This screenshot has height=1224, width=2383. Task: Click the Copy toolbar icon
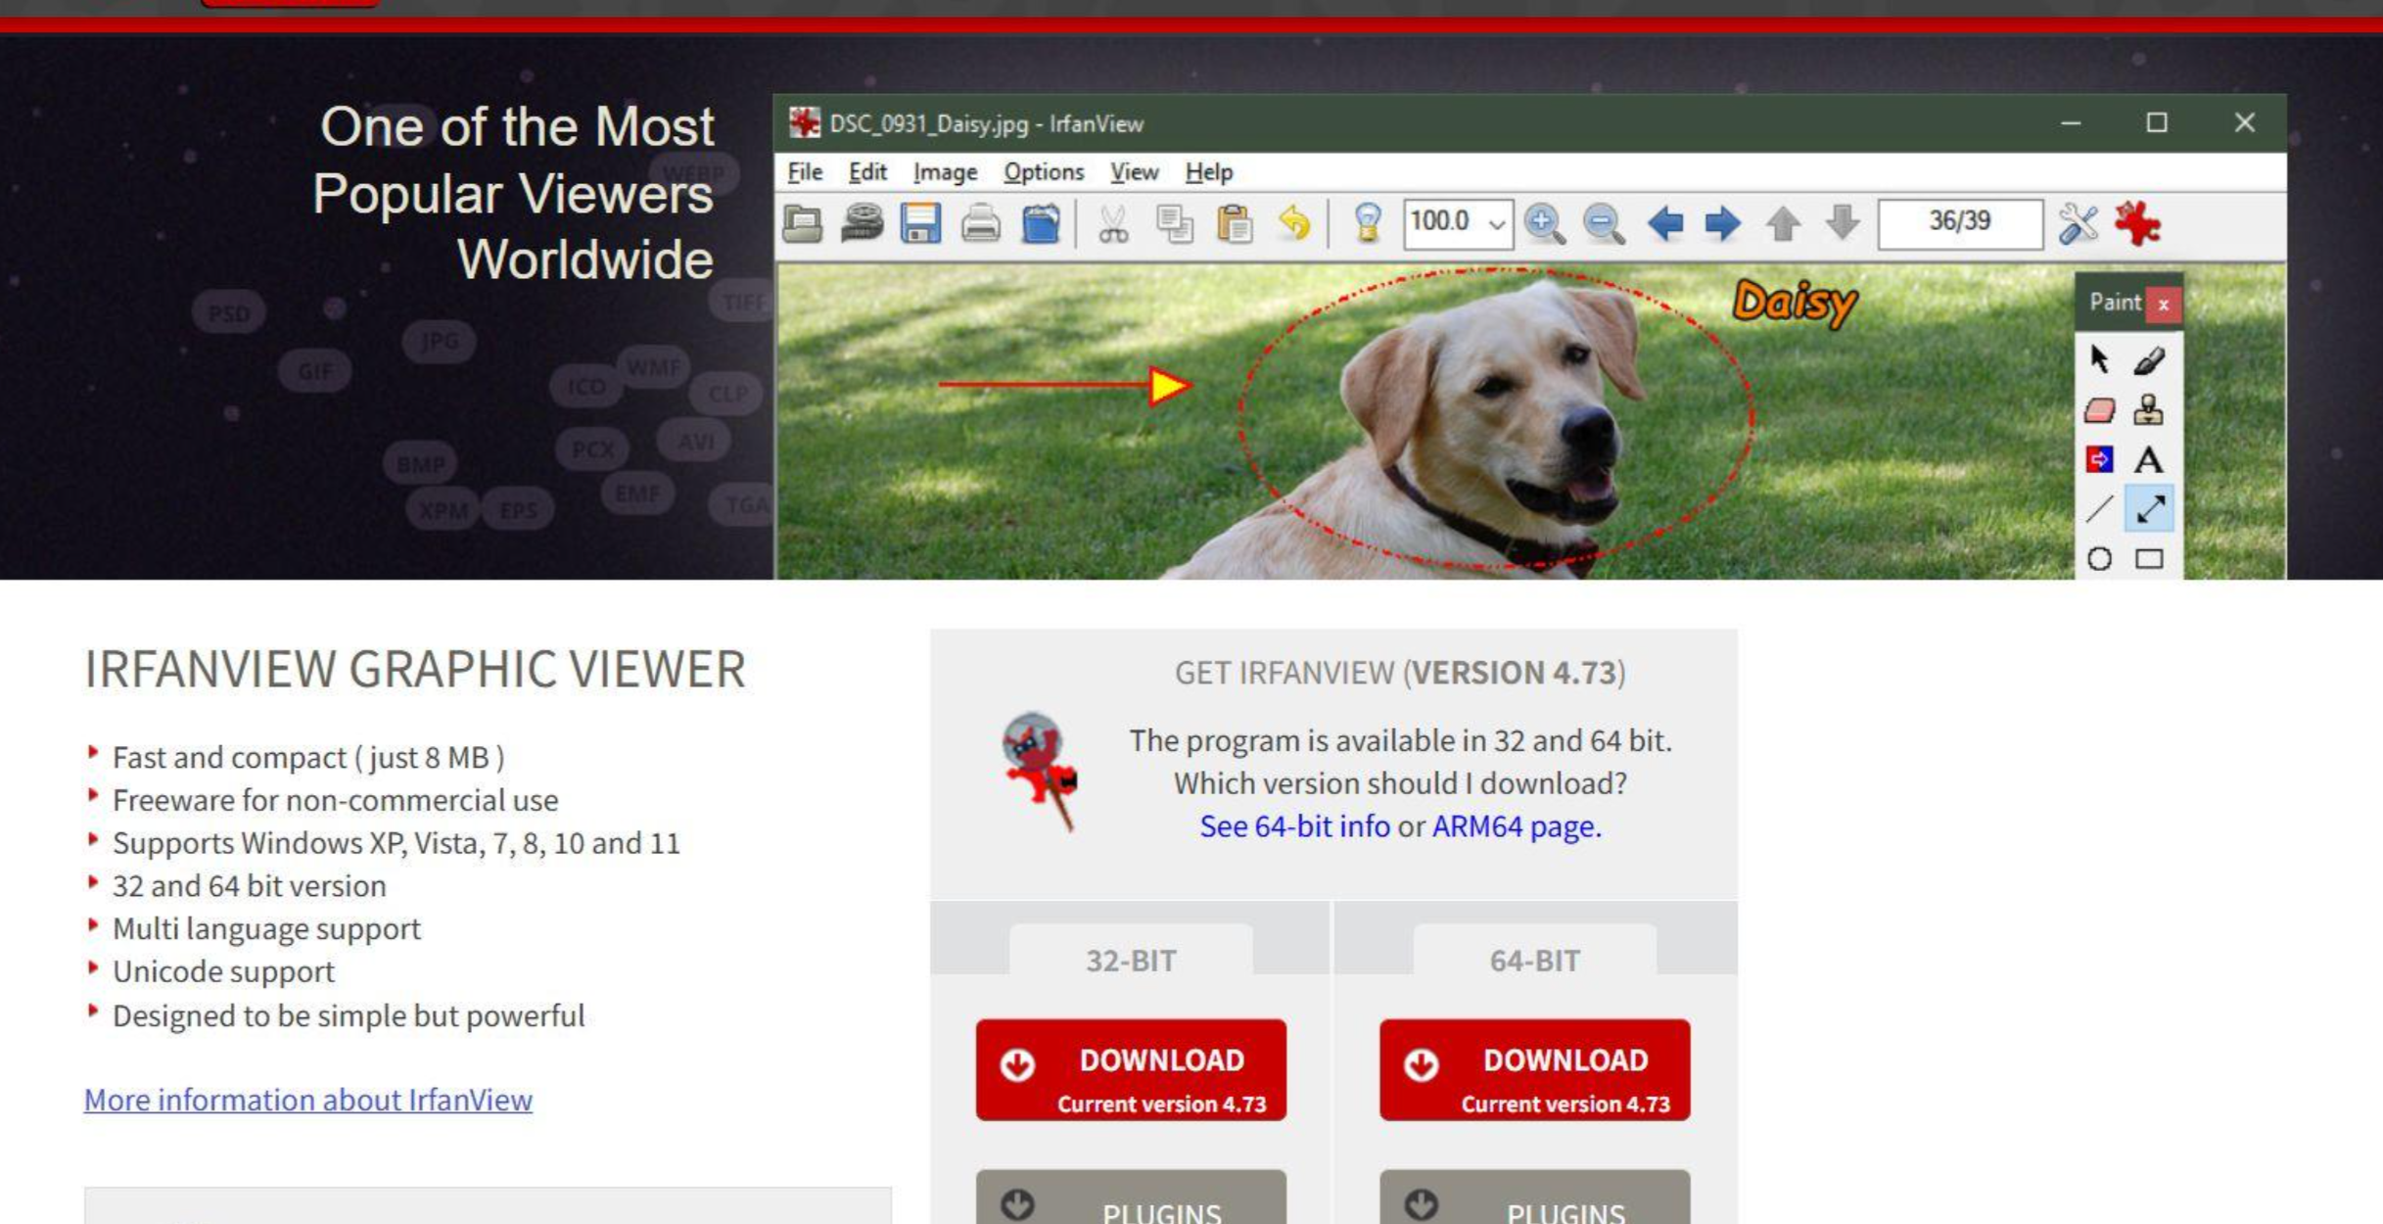1174,224
